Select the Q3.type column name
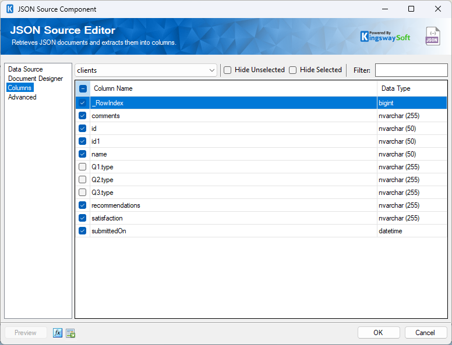Viewport: 452px width, 345px height. coord(103,193)
